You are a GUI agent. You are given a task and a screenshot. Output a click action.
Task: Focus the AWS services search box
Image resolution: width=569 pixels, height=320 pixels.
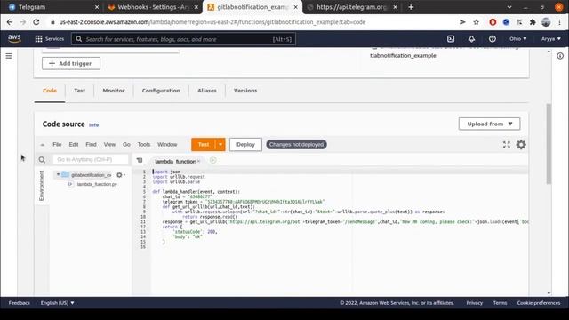click(x=184, y=39)
